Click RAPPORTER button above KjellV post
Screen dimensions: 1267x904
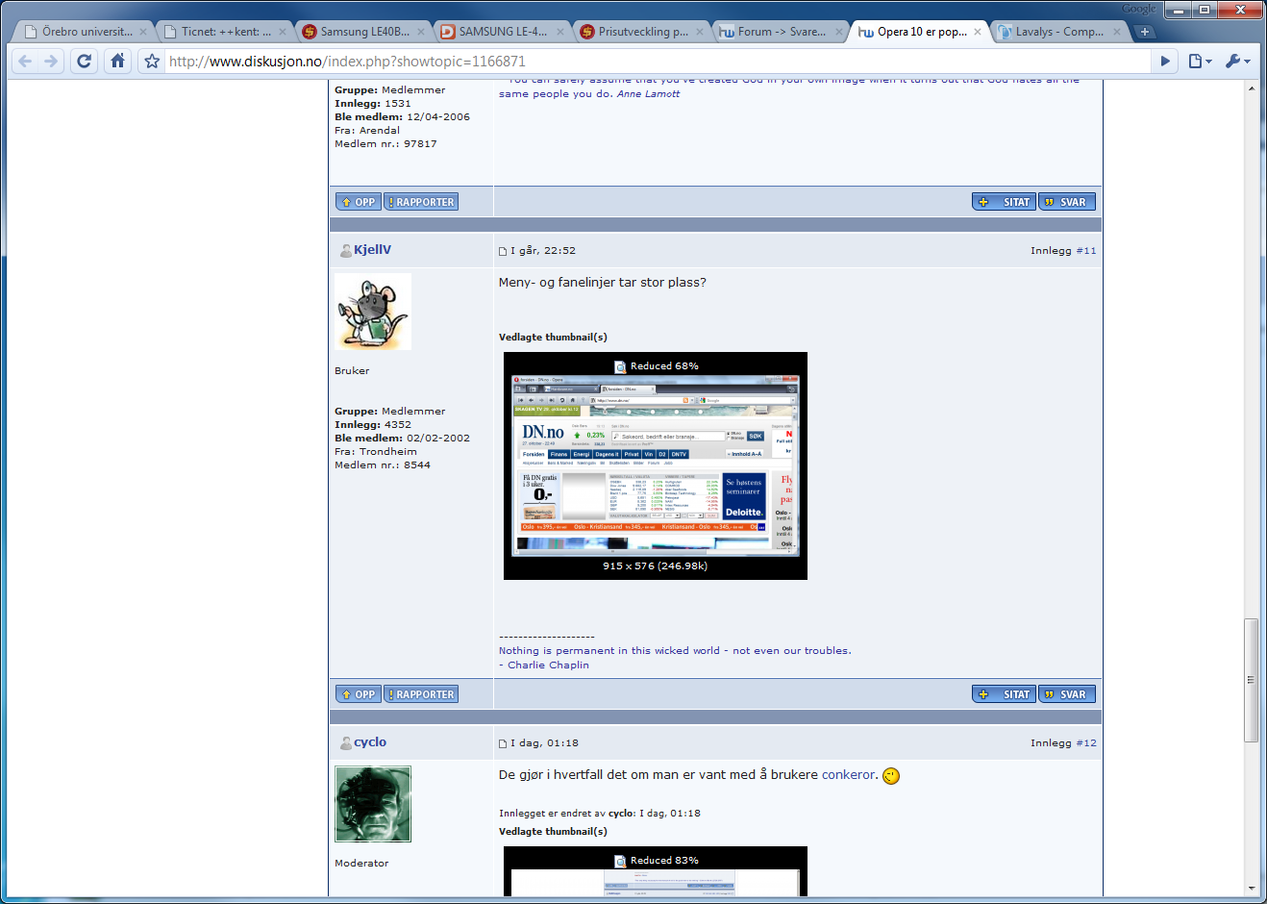(421, 202)
